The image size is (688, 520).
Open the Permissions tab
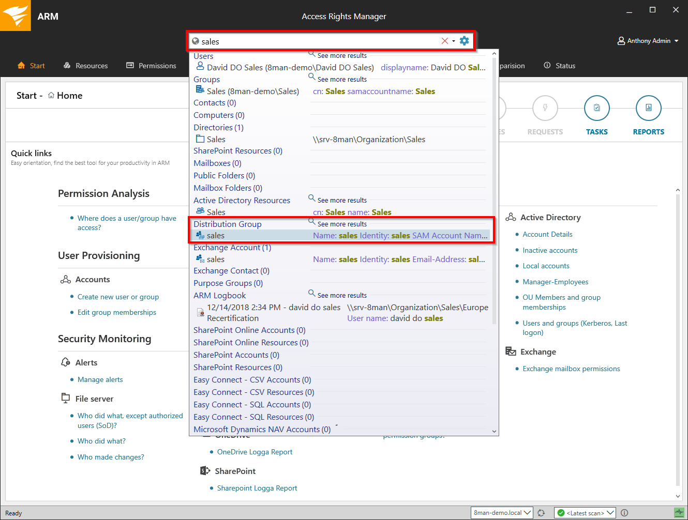152,66
